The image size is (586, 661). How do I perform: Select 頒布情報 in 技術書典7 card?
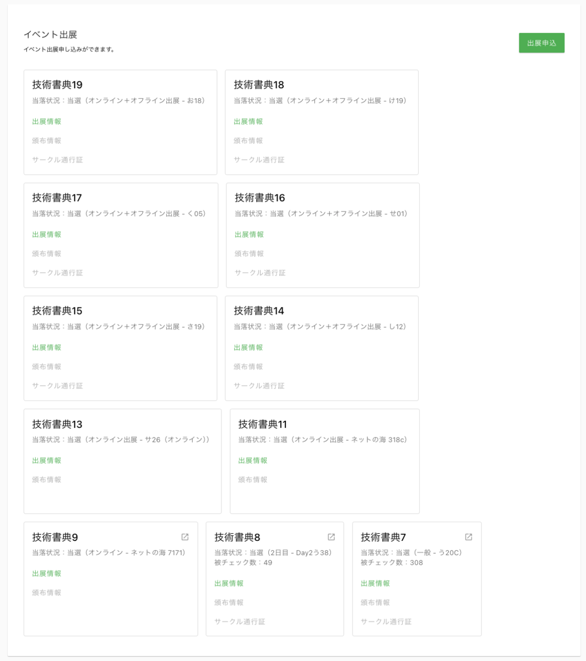376,603
